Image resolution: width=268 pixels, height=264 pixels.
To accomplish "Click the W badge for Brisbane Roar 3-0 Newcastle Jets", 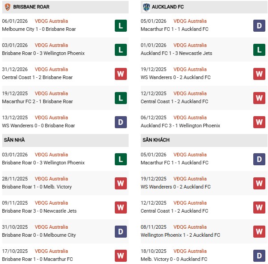I will pyautogui.click(x=121, y=207).
